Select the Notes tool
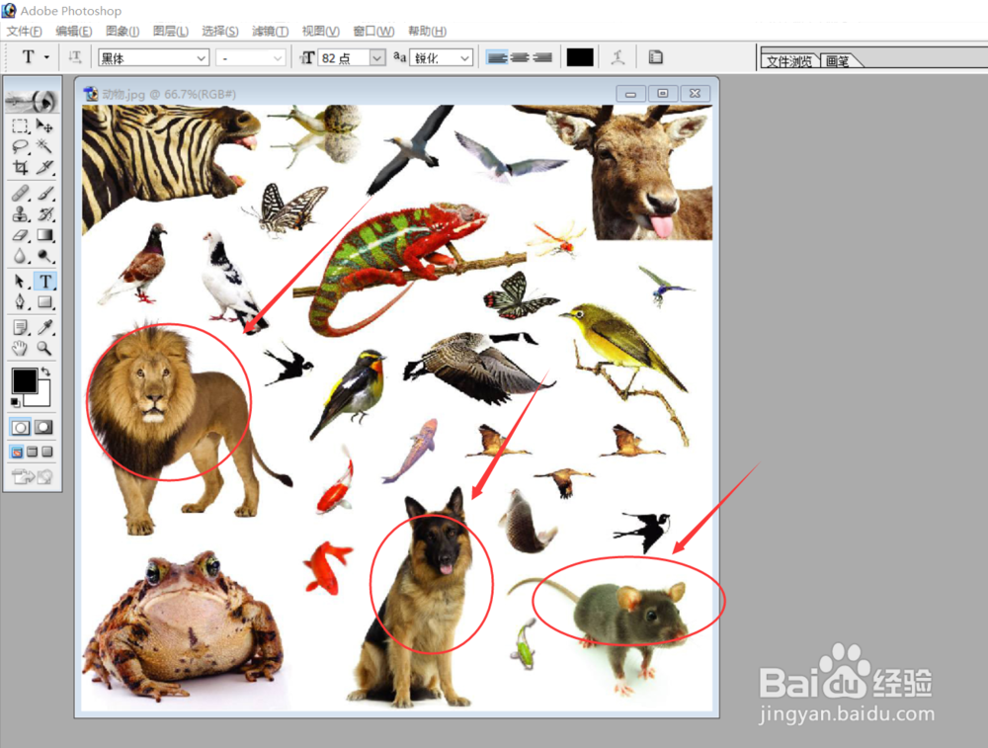Viewport: 988px width, 748px height. pyautogui.click(x=20, y=327)
